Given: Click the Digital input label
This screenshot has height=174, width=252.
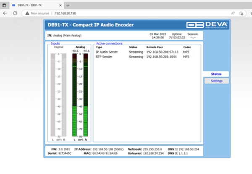Looking at the screenshot, I should (x=59, y=47).
